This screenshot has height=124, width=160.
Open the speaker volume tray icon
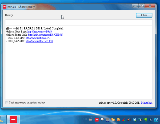tap(129, 120)
